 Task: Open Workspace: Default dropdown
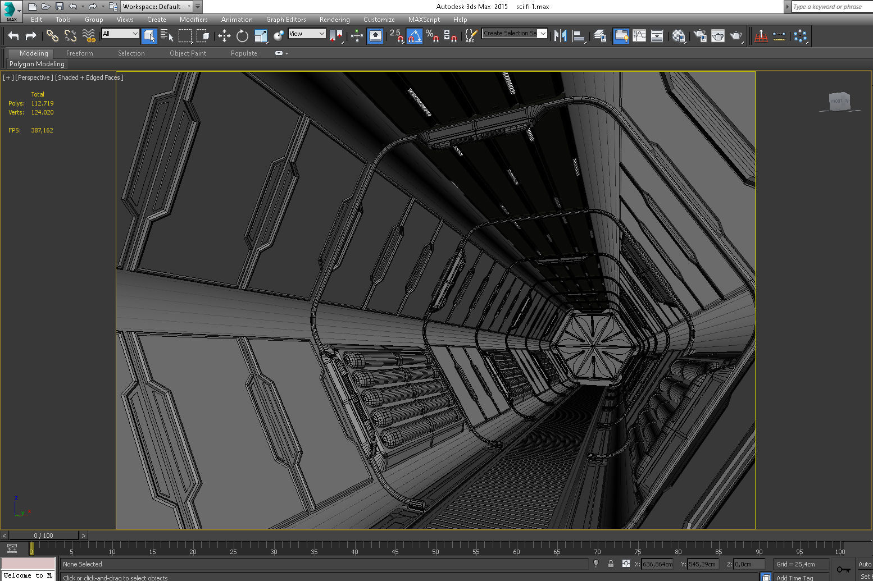click(x=157, y=7)
